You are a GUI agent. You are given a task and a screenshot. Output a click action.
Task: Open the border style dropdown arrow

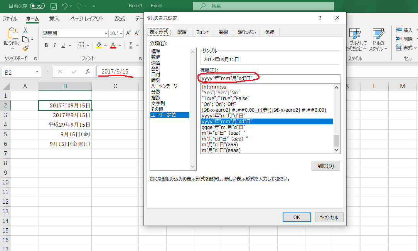click(x=88, y=45)
